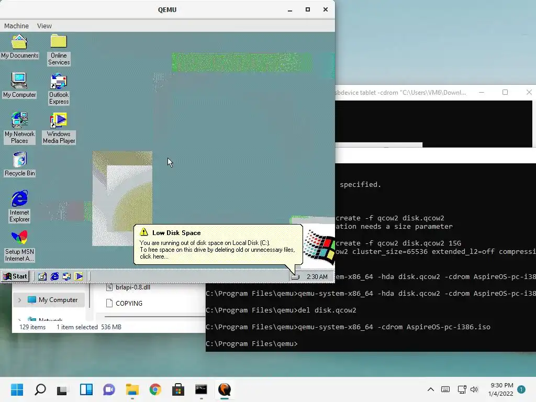Open the notification count badge
Image resolution: width=536 pixels, height=402 pixels.
(x=521, y=389)
